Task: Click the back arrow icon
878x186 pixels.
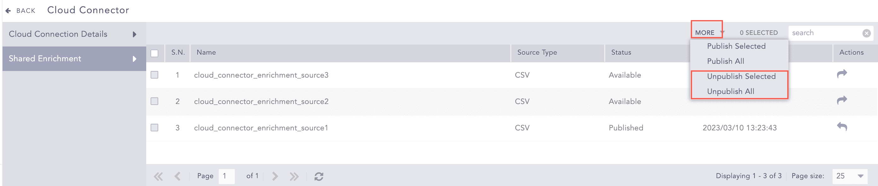Action: point(8,11)
